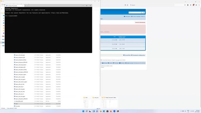The image size is (201, 113).
Task: Add a new terminal tab with plus
Action: click(25, 6)
